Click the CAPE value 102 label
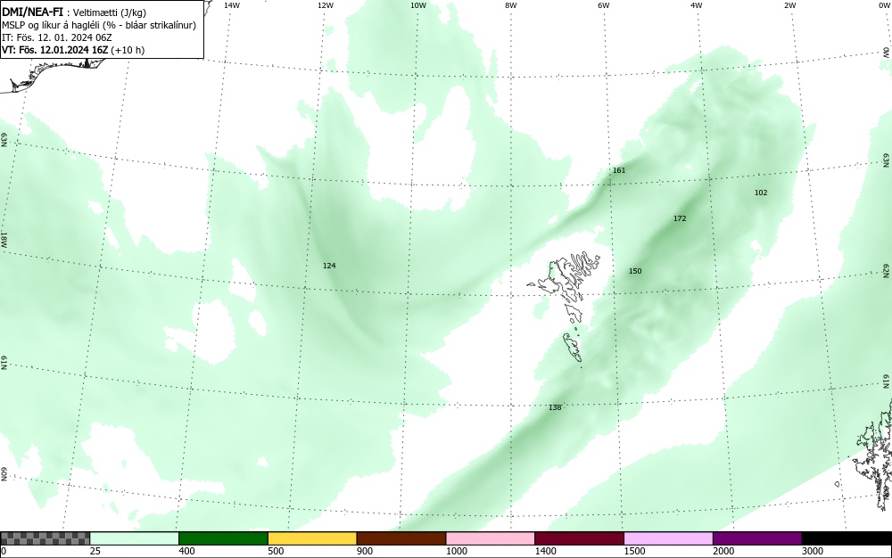The width and height of the screenshot is (892, 558). [x=761, y=193]
